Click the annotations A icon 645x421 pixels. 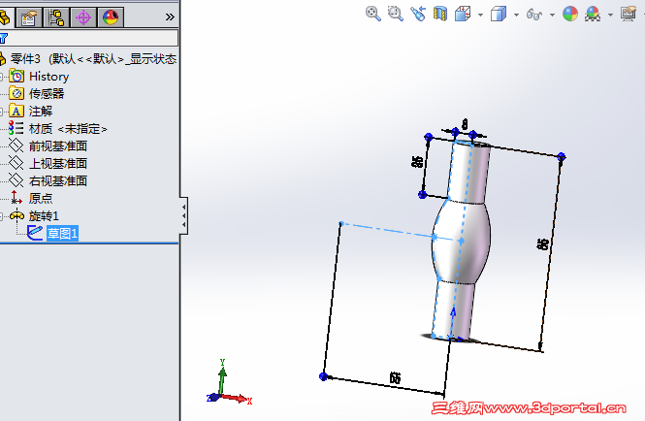16,112
